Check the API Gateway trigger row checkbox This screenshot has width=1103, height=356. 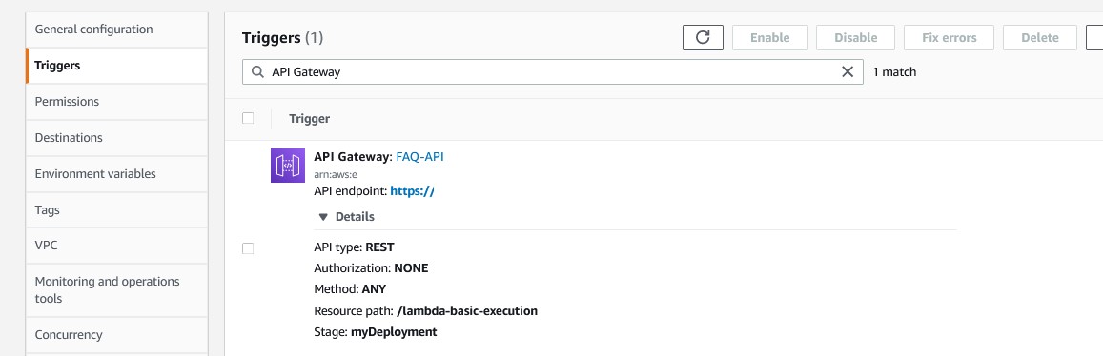click(x=248, y=248)
